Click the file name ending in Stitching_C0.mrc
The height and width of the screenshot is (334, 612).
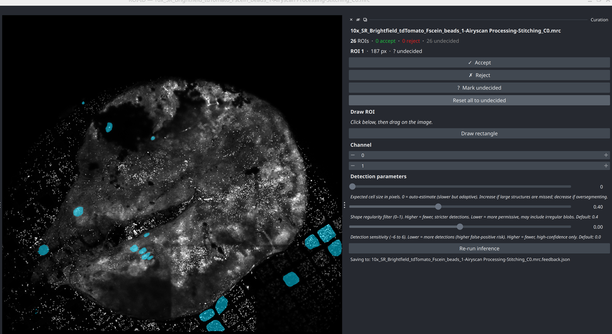(456, 31)
